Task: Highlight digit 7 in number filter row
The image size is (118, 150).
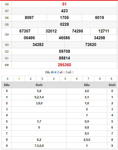Action: point(88,79)
